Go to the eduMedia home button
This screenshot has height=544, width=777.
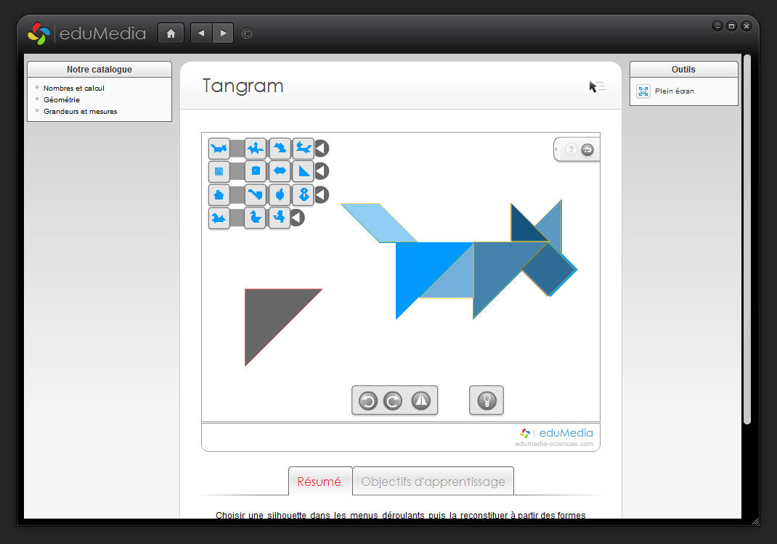point(171,33)
